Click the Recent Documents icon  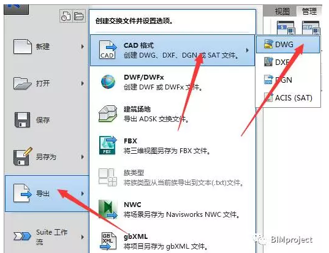66,16
